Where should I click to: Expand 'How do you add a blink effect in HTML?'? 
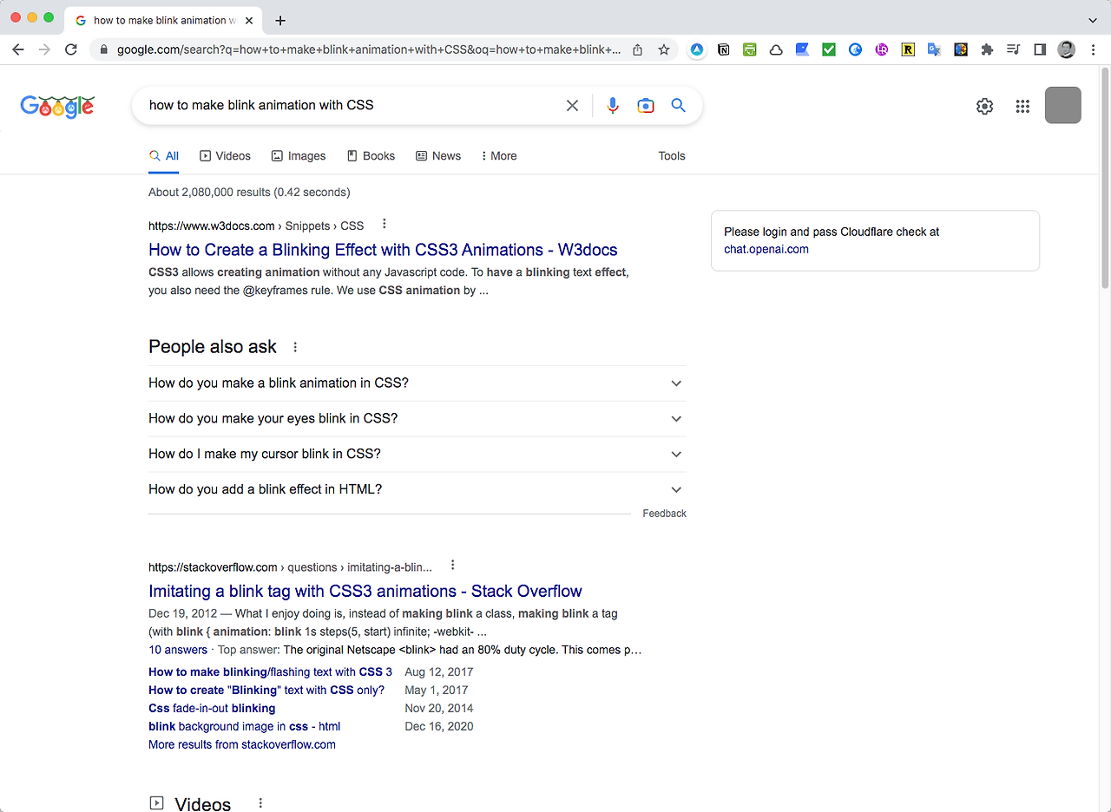coord(417,489)
